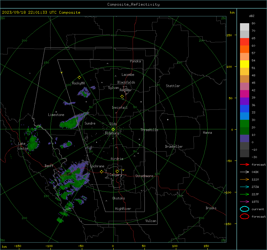
Task: Click the Stettler city label
Action: click(x=173, y=86)
